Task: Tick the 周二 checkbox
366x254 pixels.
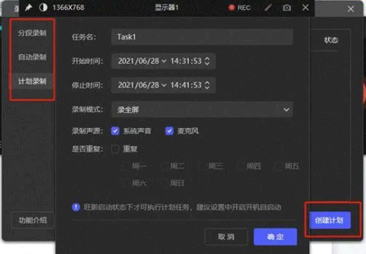Action: (x=164, y=166)
